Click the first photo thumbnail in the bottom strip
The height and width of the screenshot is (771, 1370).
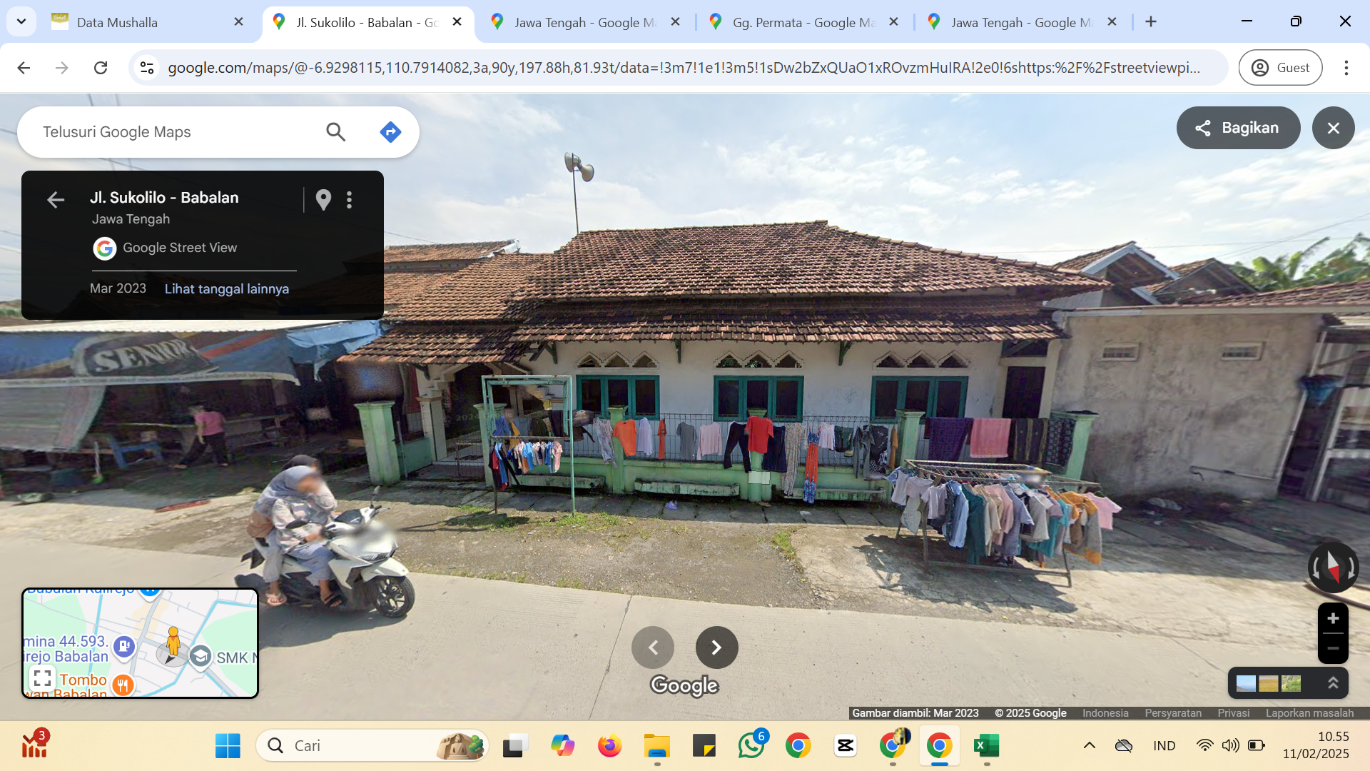(1246, 683)
